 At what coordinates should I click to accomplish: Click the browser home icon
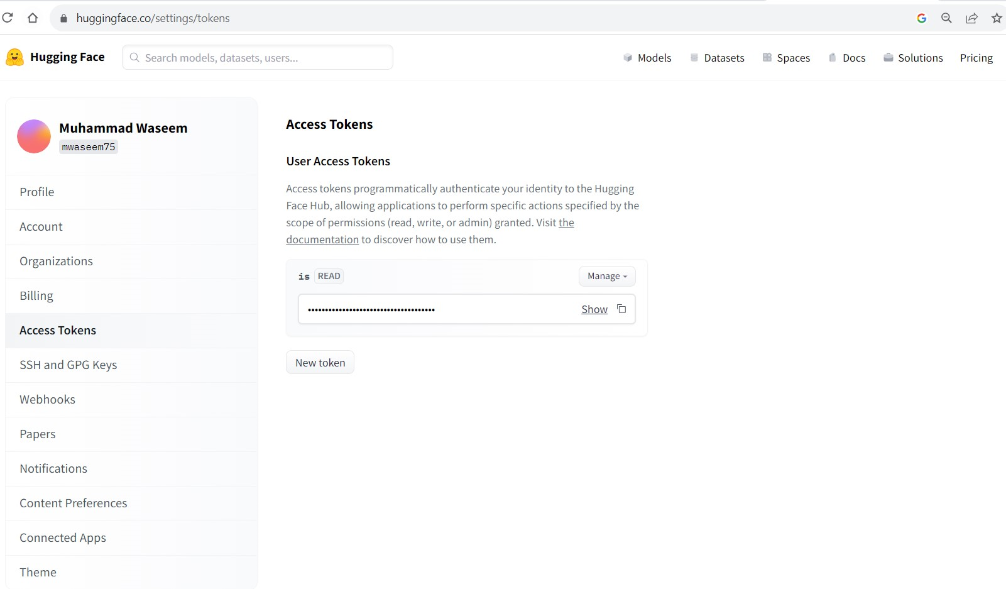point(33,18)
